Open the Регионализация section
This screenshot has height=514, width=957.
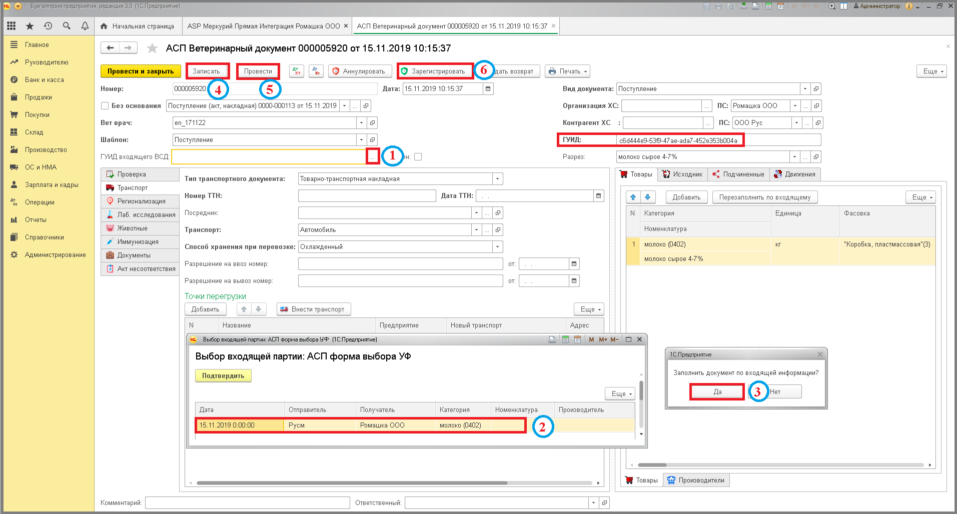point(140,201)
